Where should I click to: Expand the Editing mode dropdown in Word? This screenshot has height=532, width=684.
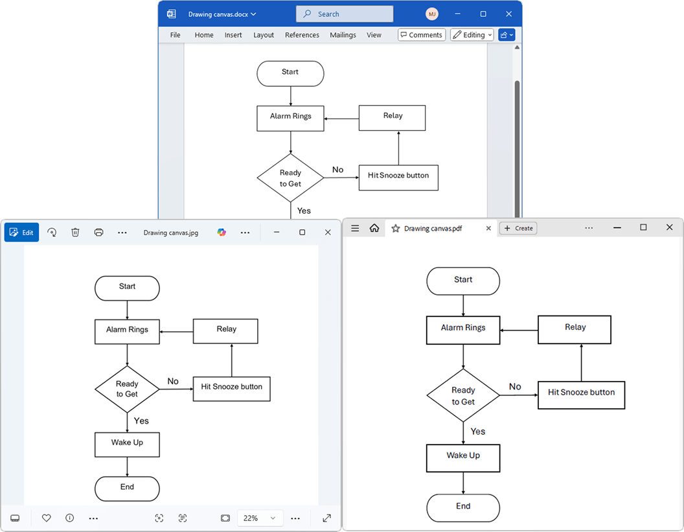(x=472, y=35)
